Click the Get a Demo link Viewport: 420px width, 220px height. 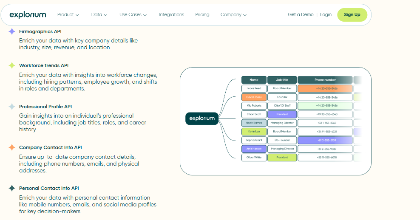[x=301, y=15]
